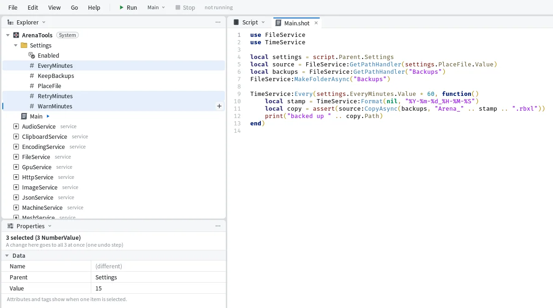Click the ArenaTools system icon

[16, 35]
